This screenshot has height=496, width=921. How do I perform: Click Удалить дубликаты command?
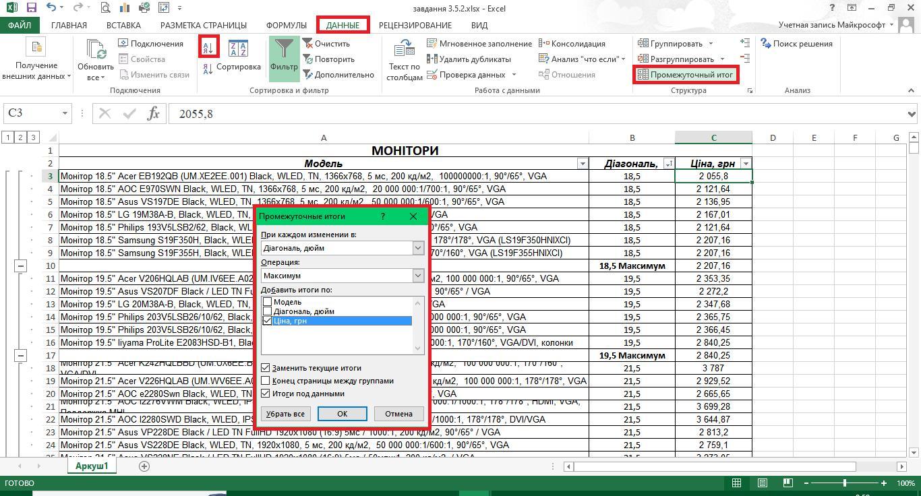point(469,59)
